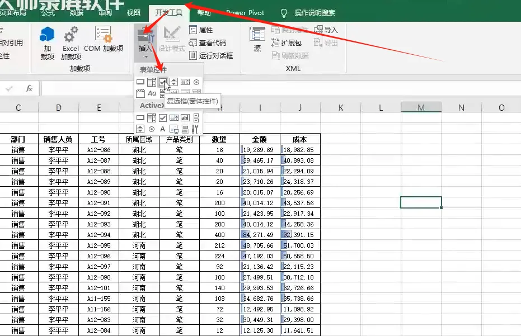
Task: Insert a form control Spin Button
Action: pos(174,82)
